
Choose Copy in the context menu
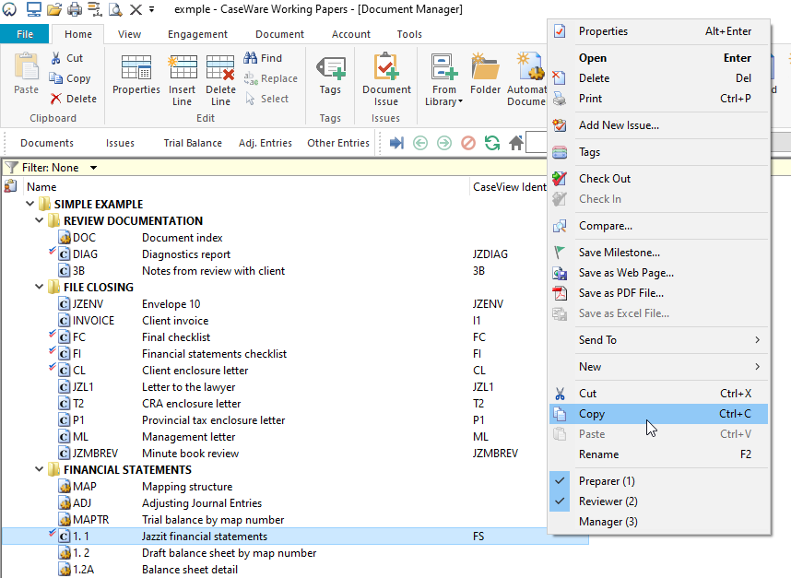[x=659, y=414]
